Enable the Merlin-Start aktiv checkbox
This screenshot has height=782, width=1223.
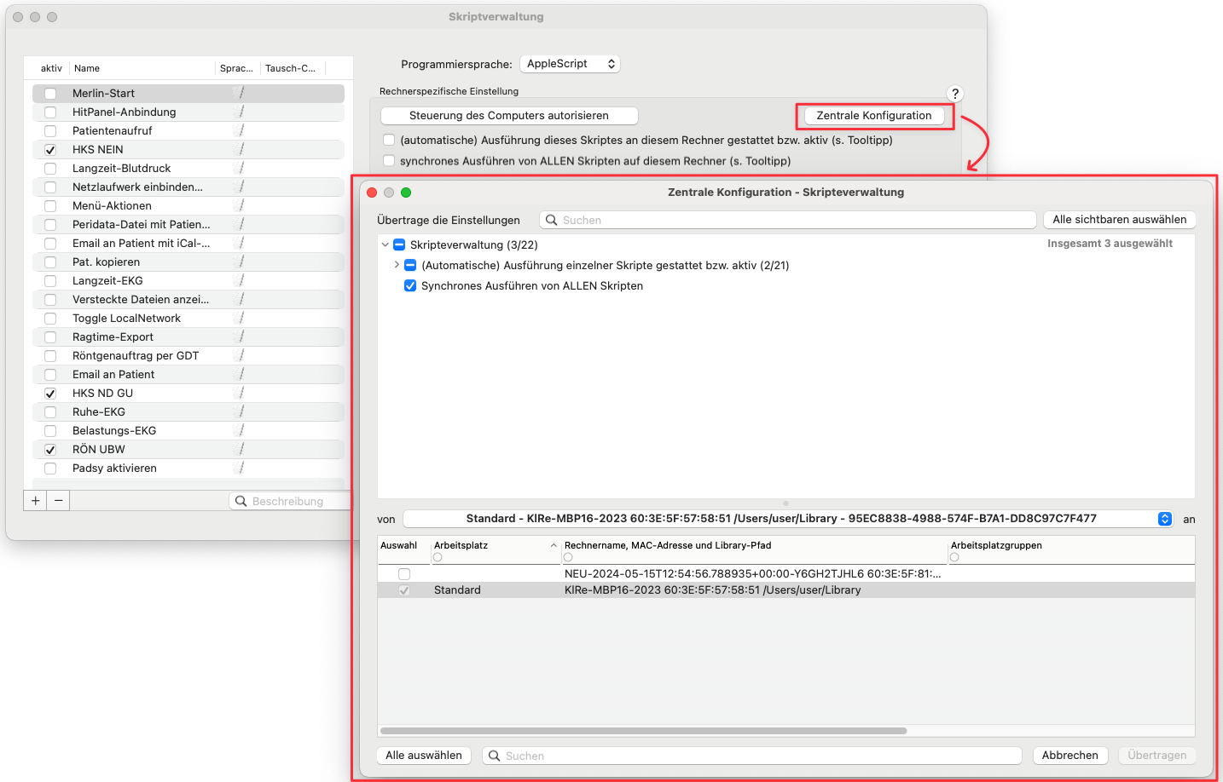[x=50, y=94]
